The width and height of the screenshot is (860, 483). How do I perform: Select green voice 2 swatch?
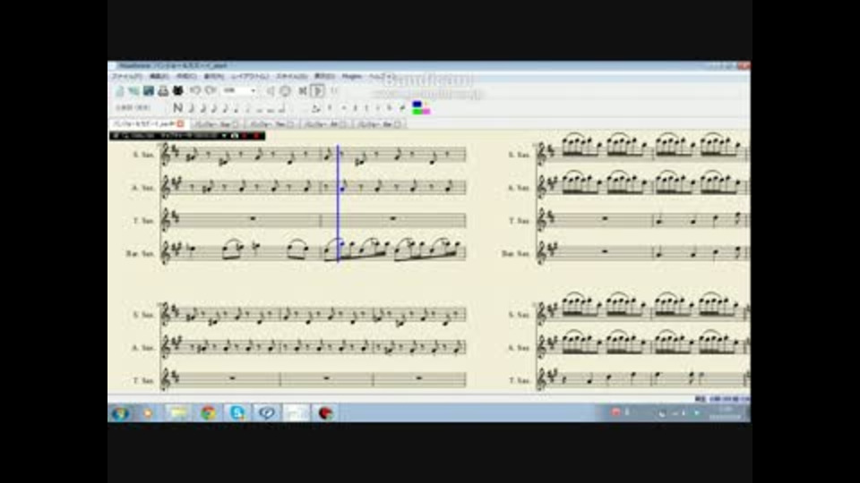(417, 111)
